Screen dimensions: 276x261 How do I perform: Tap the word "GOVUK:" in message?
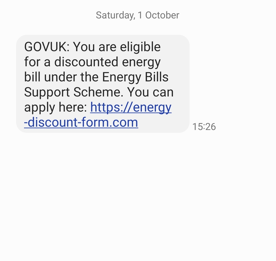click(47, 47)
